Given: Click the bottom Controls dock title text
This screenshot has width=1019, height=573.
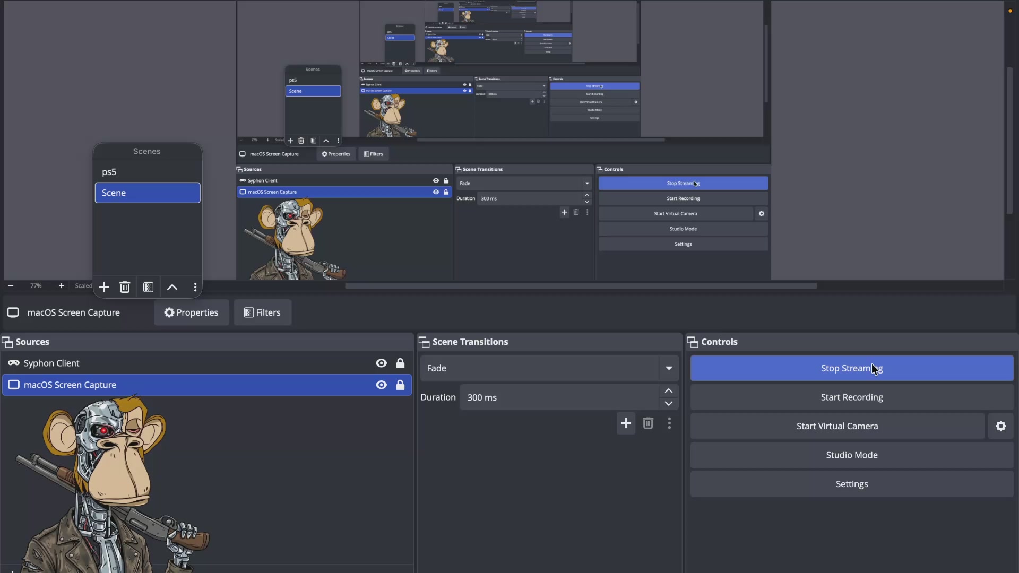Looking at the screenshot, I should point(719,342).
